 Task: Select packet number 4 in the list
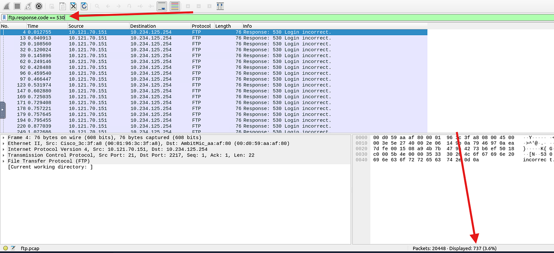point(214,32)
